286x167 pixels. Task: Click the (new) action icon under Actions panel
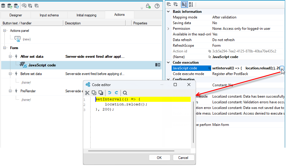pos(18,39)
